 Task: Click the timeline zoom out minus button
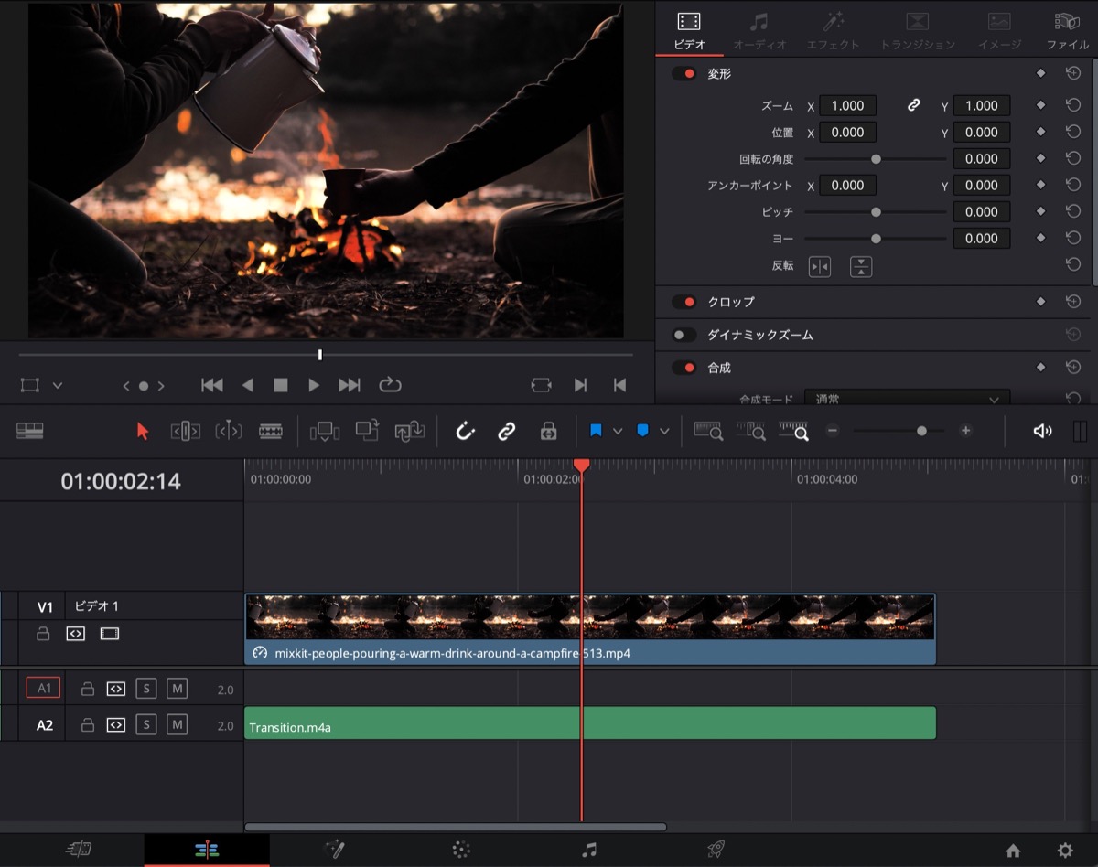tap(832, 431)
